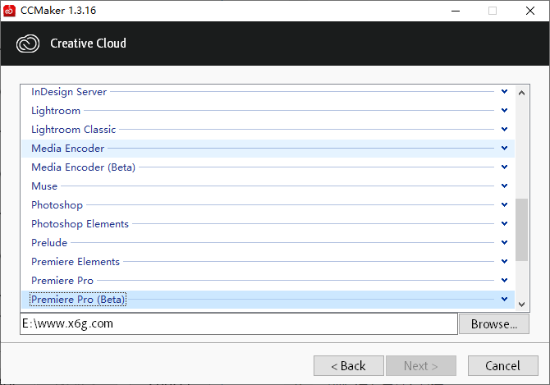Click the scrollbar down arrow
Image resolution: width=550 pixels, height=385 pixels.
(x=522, y=301)
